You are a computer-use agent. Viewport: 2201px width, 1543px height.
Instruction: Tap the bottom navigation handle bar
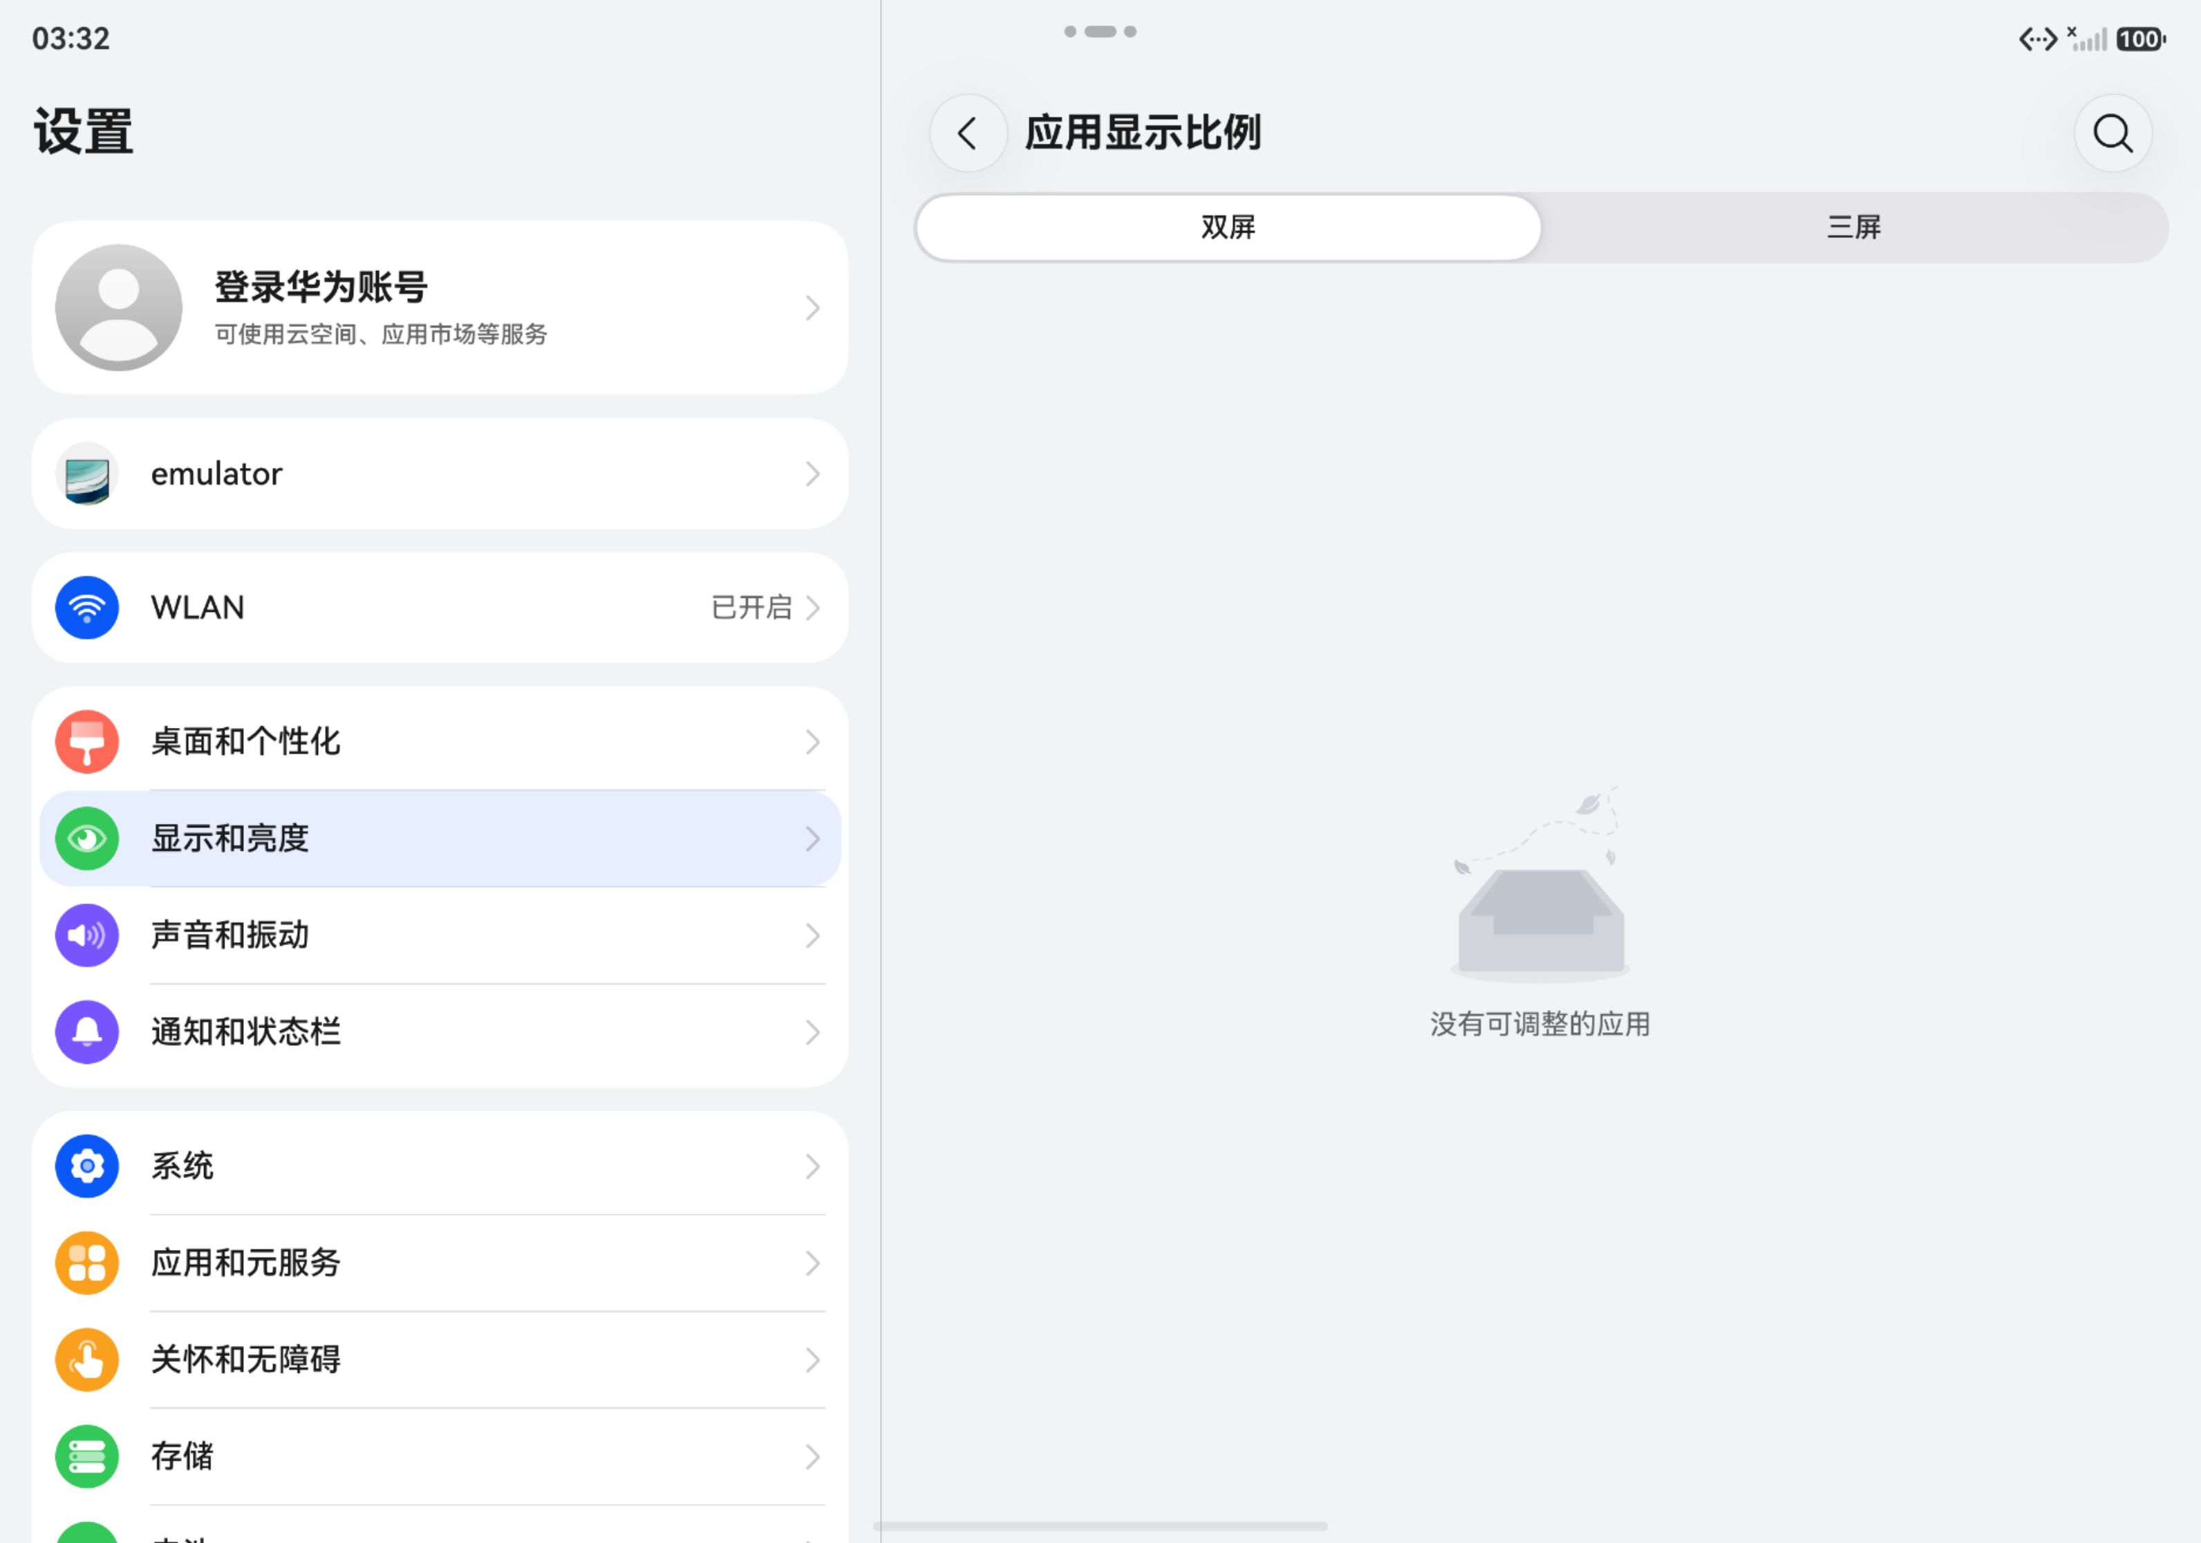[1100, 1526]
